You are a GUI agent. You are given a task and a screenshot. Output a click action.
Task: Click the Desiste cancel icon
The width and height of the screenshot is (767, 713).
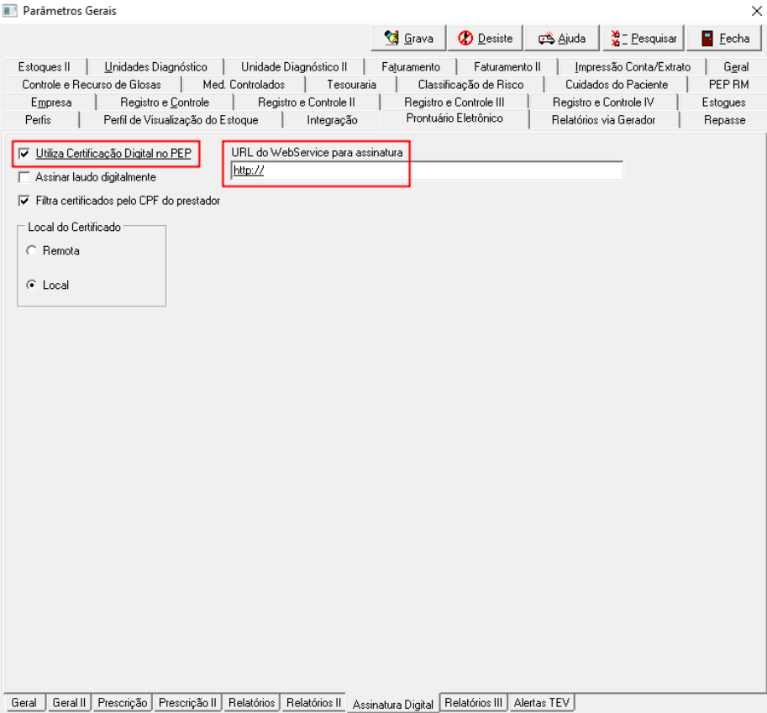(x=465, y=38)
